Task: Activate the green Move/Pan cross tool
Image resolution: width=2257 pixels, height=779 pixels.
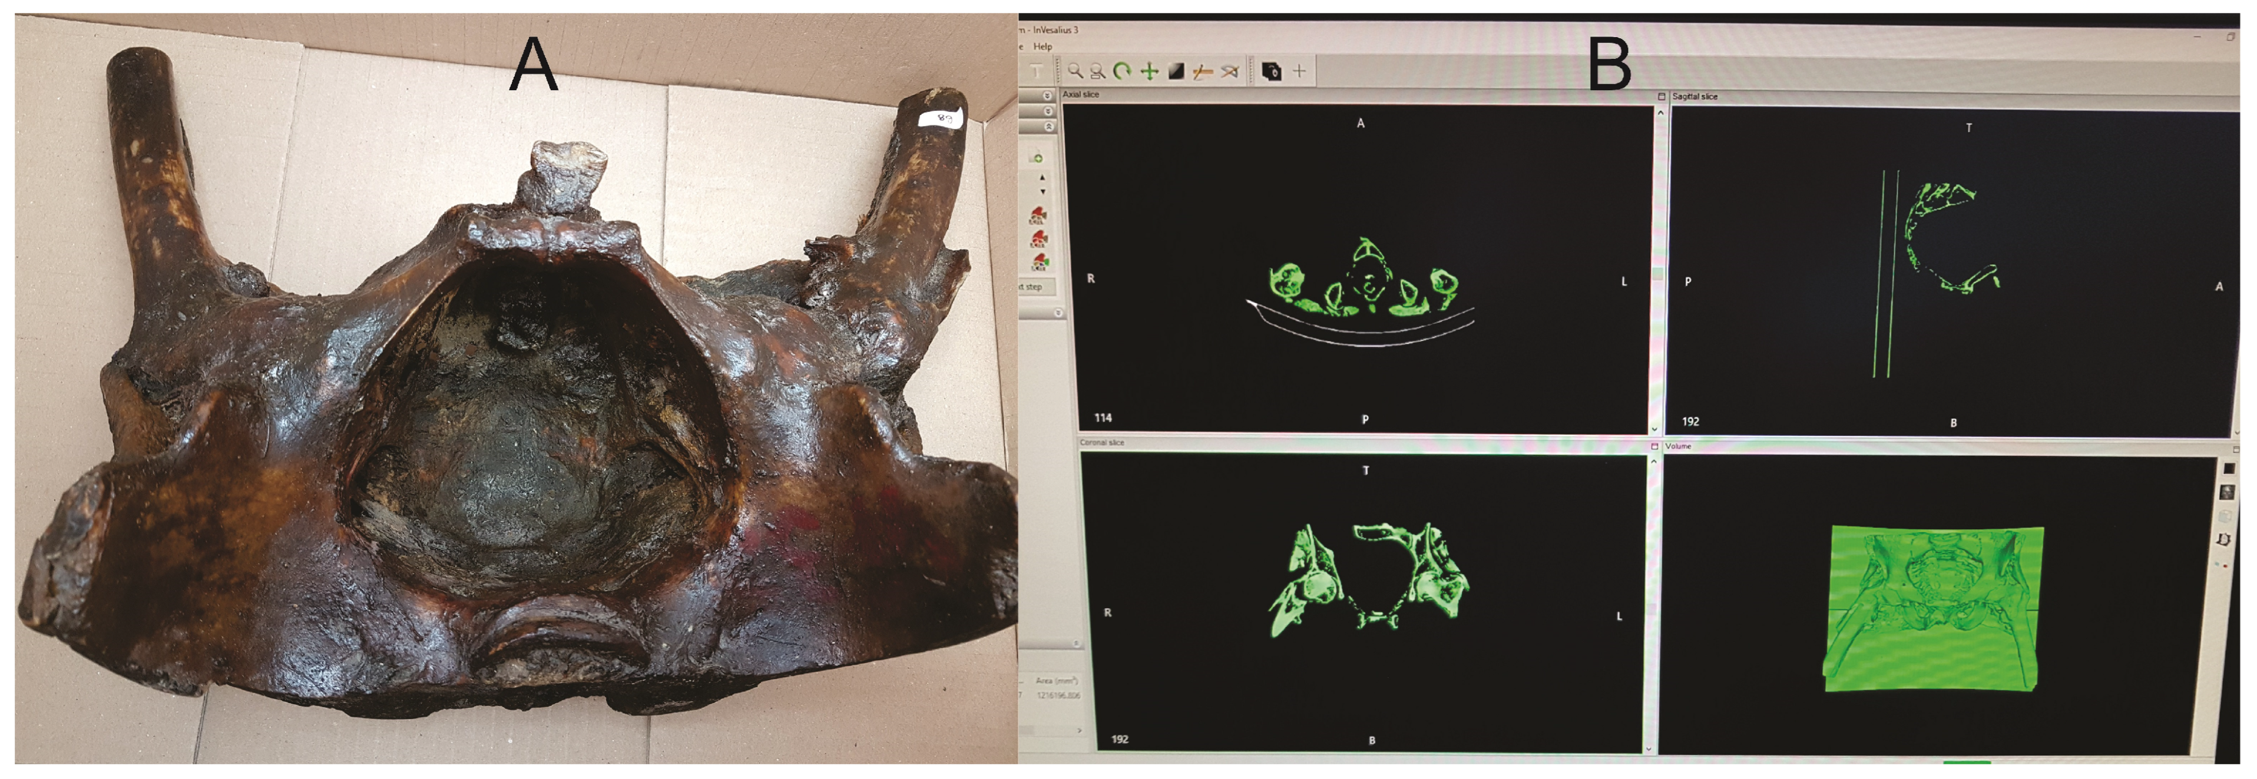Action: click(x=1150, y=71)
